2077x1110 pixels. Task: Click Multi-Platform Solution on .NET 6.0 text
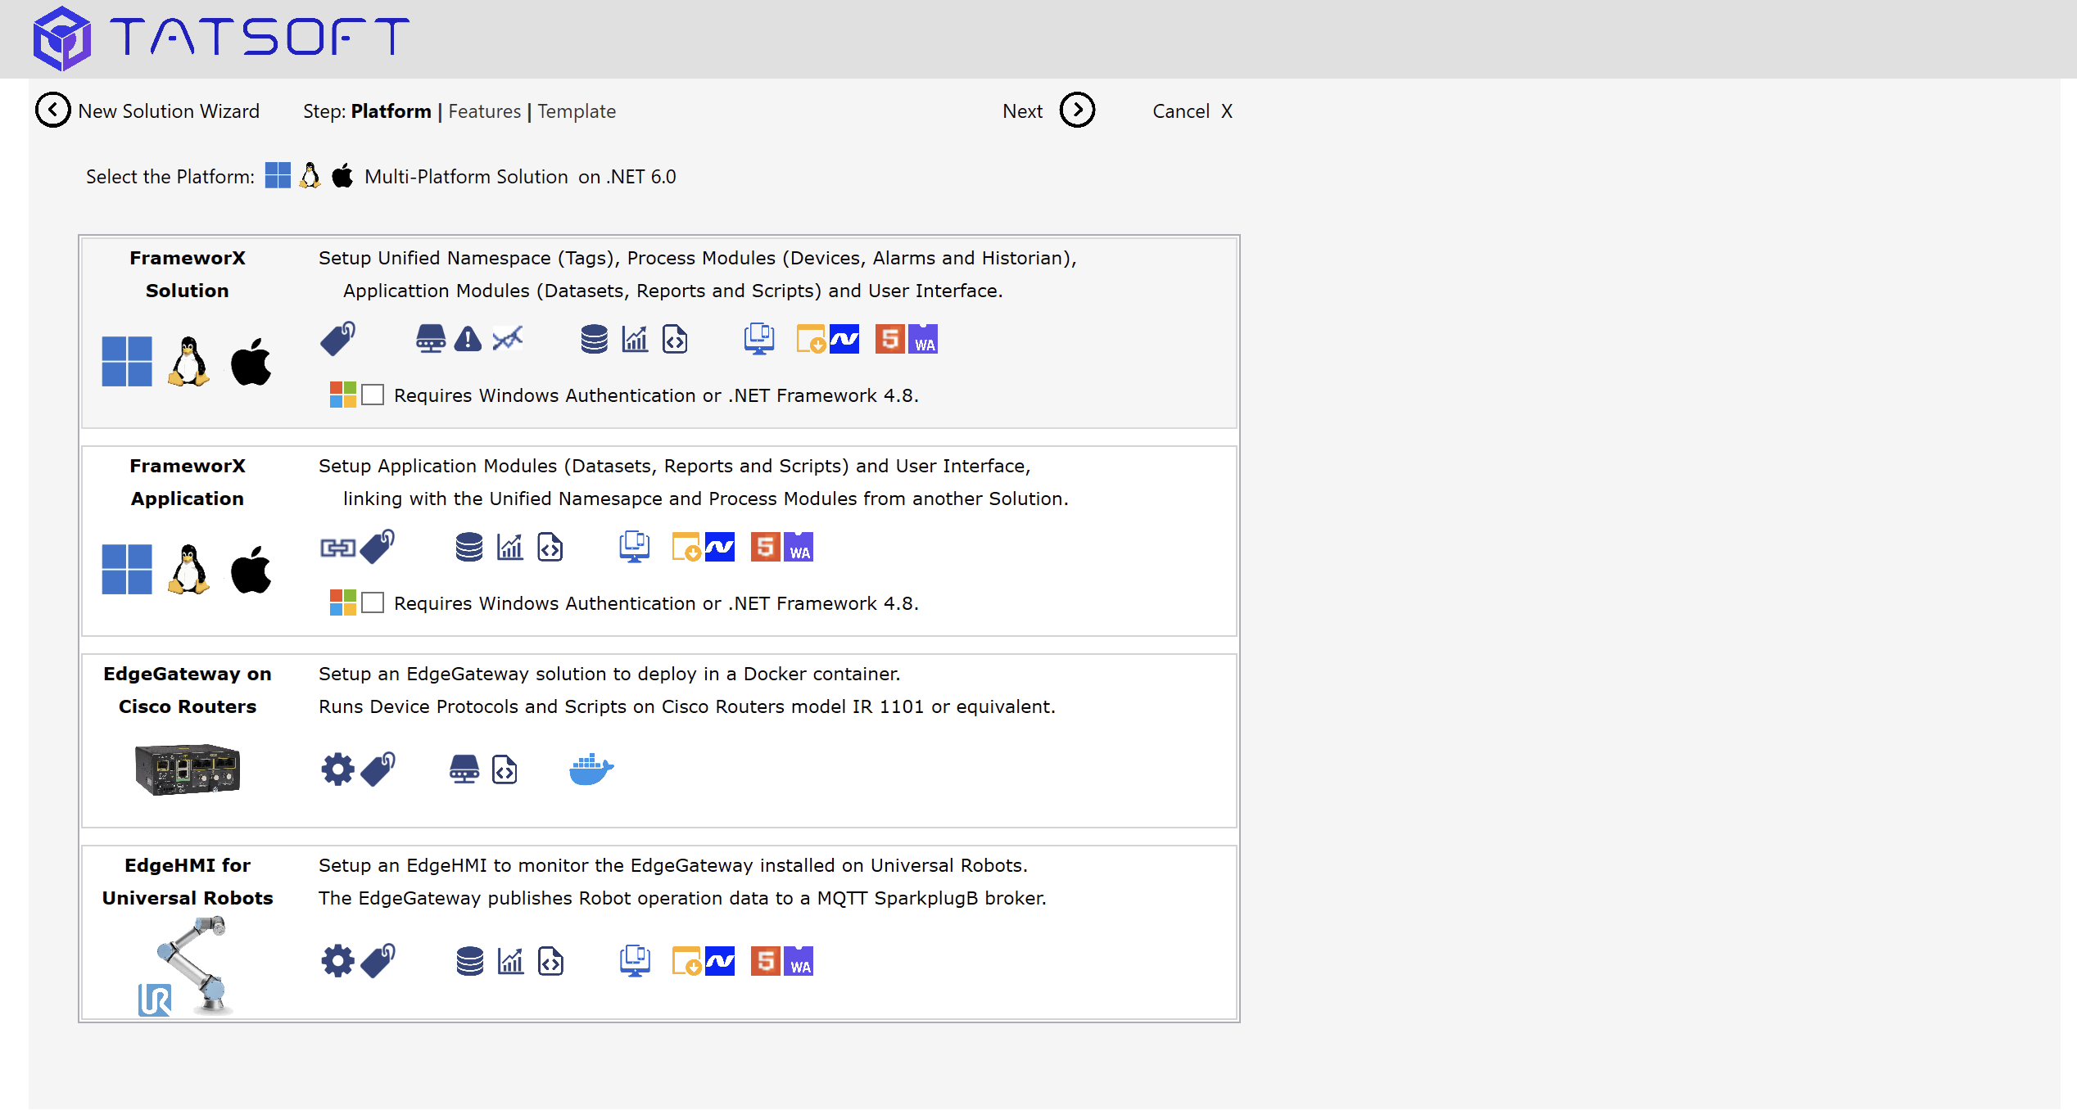click(x=520, y=177)
